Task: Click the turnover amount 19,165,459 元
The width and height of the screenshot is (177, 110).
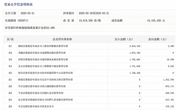Action: (x=156, y=20)
